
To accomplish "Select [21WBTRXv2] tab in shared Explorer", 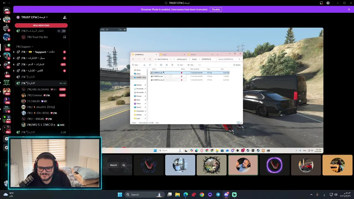I will click(144, 54).
